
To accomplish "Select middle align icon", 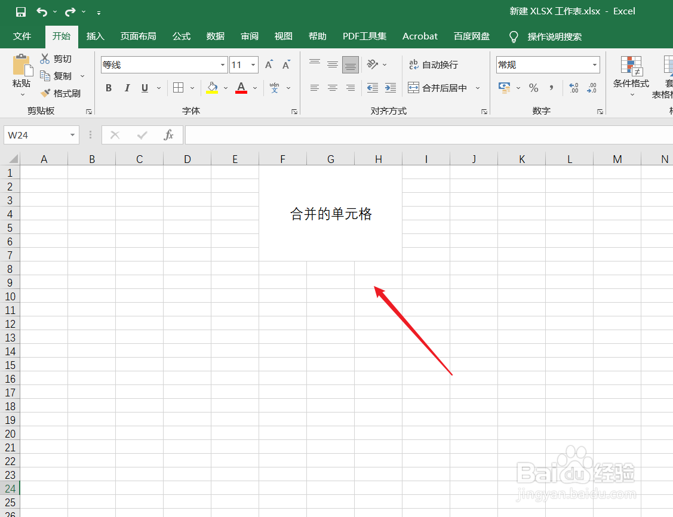I will [x=333, y=65].
